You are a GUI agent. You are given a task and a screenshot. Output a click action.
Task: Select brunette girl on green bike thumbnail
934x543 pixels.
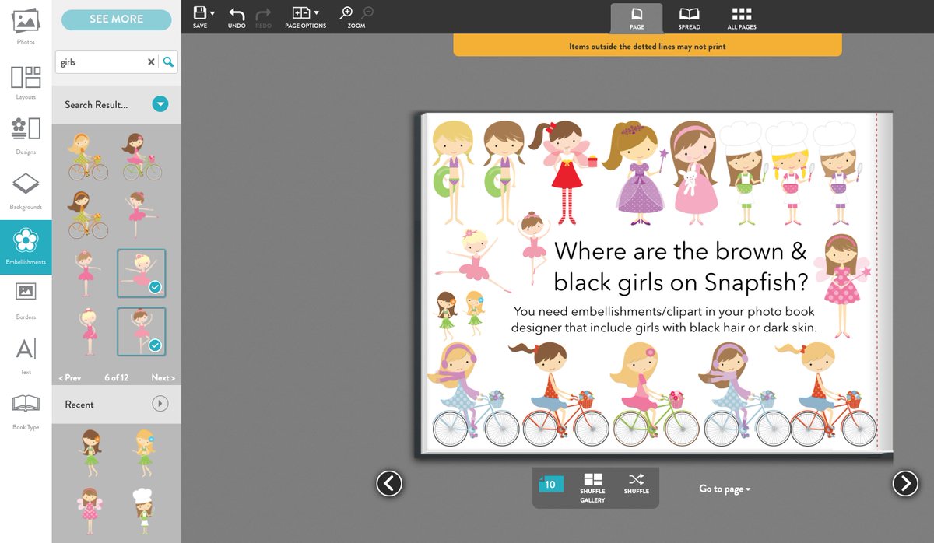pos(141,156)
